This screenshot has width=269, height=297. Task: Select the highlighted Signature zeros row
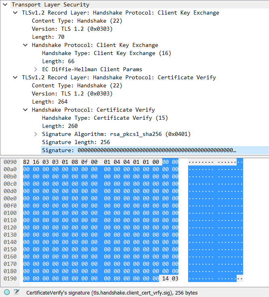(155, 150)
